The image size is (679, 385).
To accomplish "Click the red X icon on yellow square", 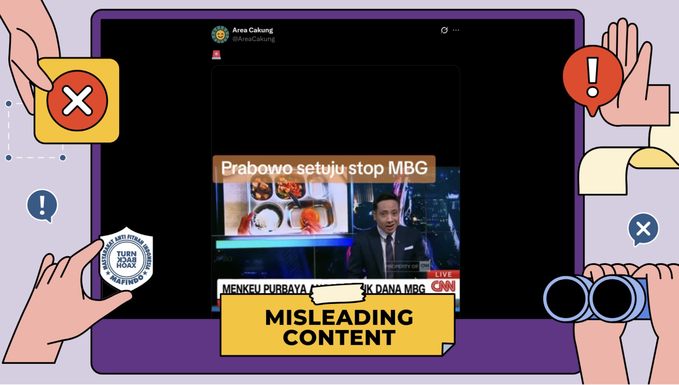I will pos(77,101).
